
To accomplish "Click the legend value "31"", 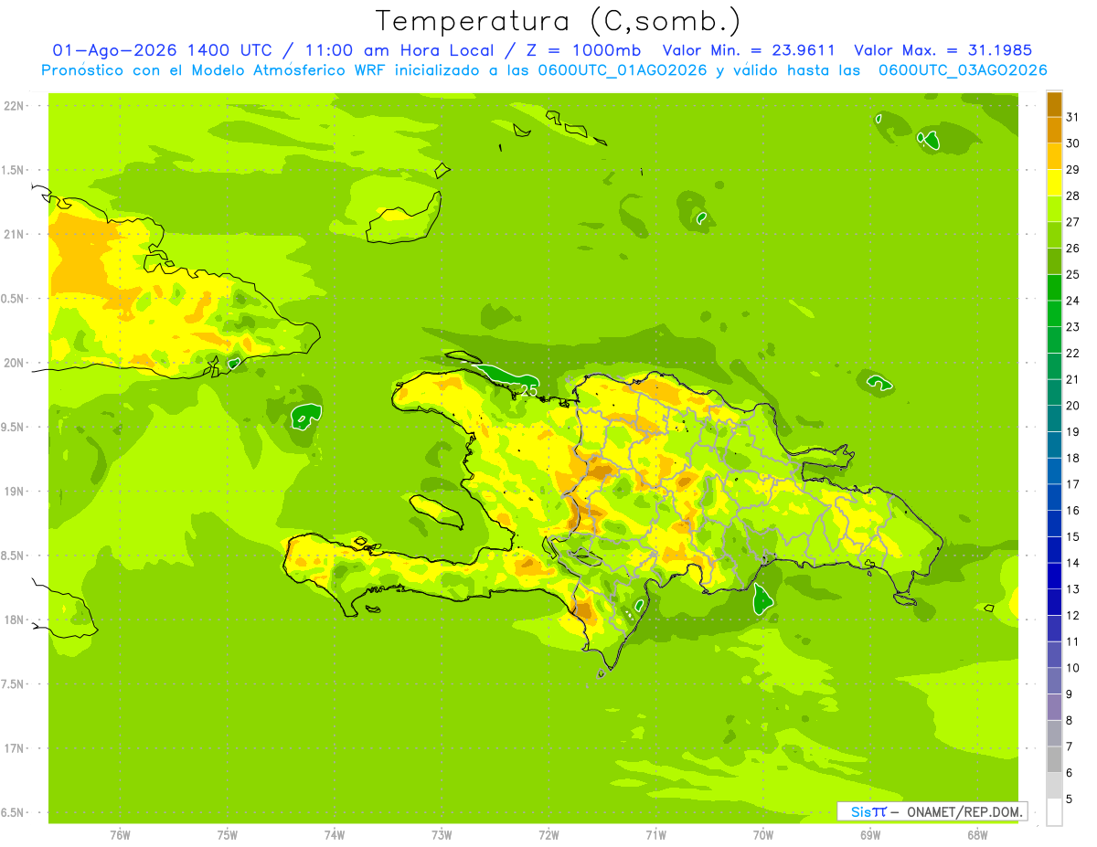I will click(x=1072, y=117).
